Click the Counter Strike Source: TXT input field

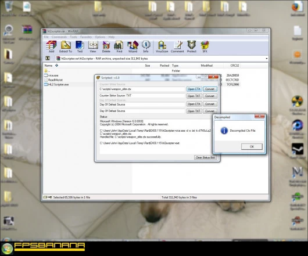click(142, 96)
